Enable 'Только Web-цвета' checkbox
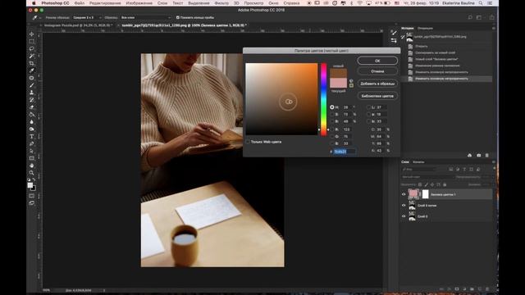This screenshot has width=525, height=295. (248, 142)
